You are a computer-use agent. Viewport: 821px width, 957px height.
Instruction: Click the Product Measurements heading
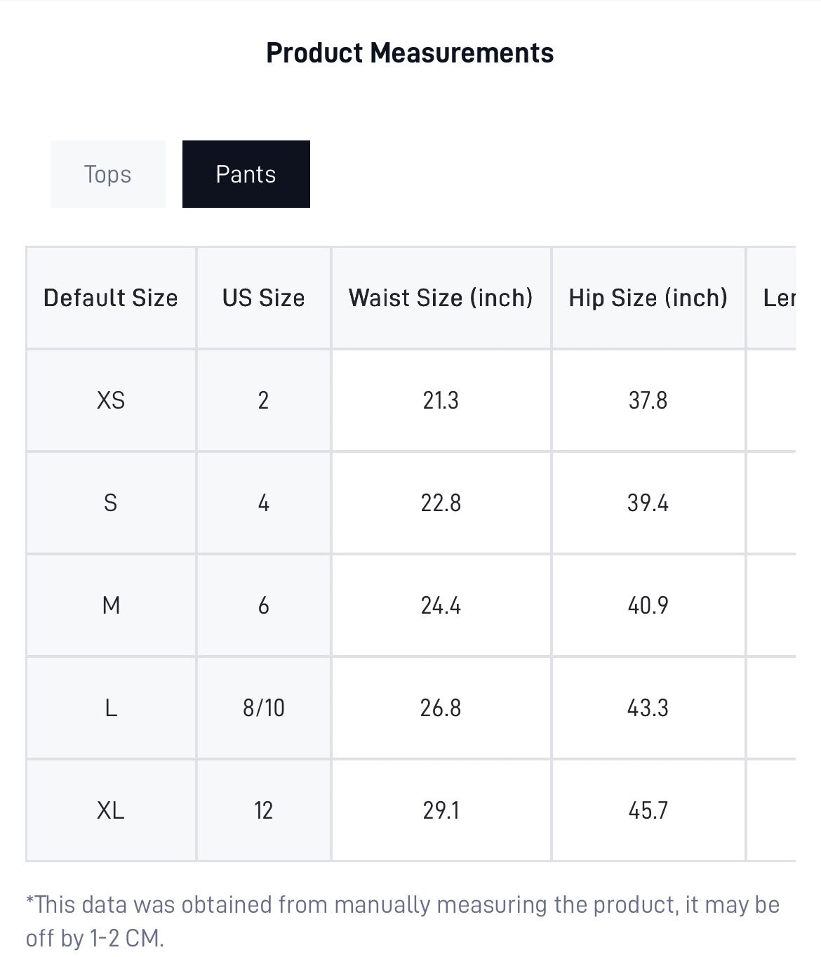(x=410, y=53)
